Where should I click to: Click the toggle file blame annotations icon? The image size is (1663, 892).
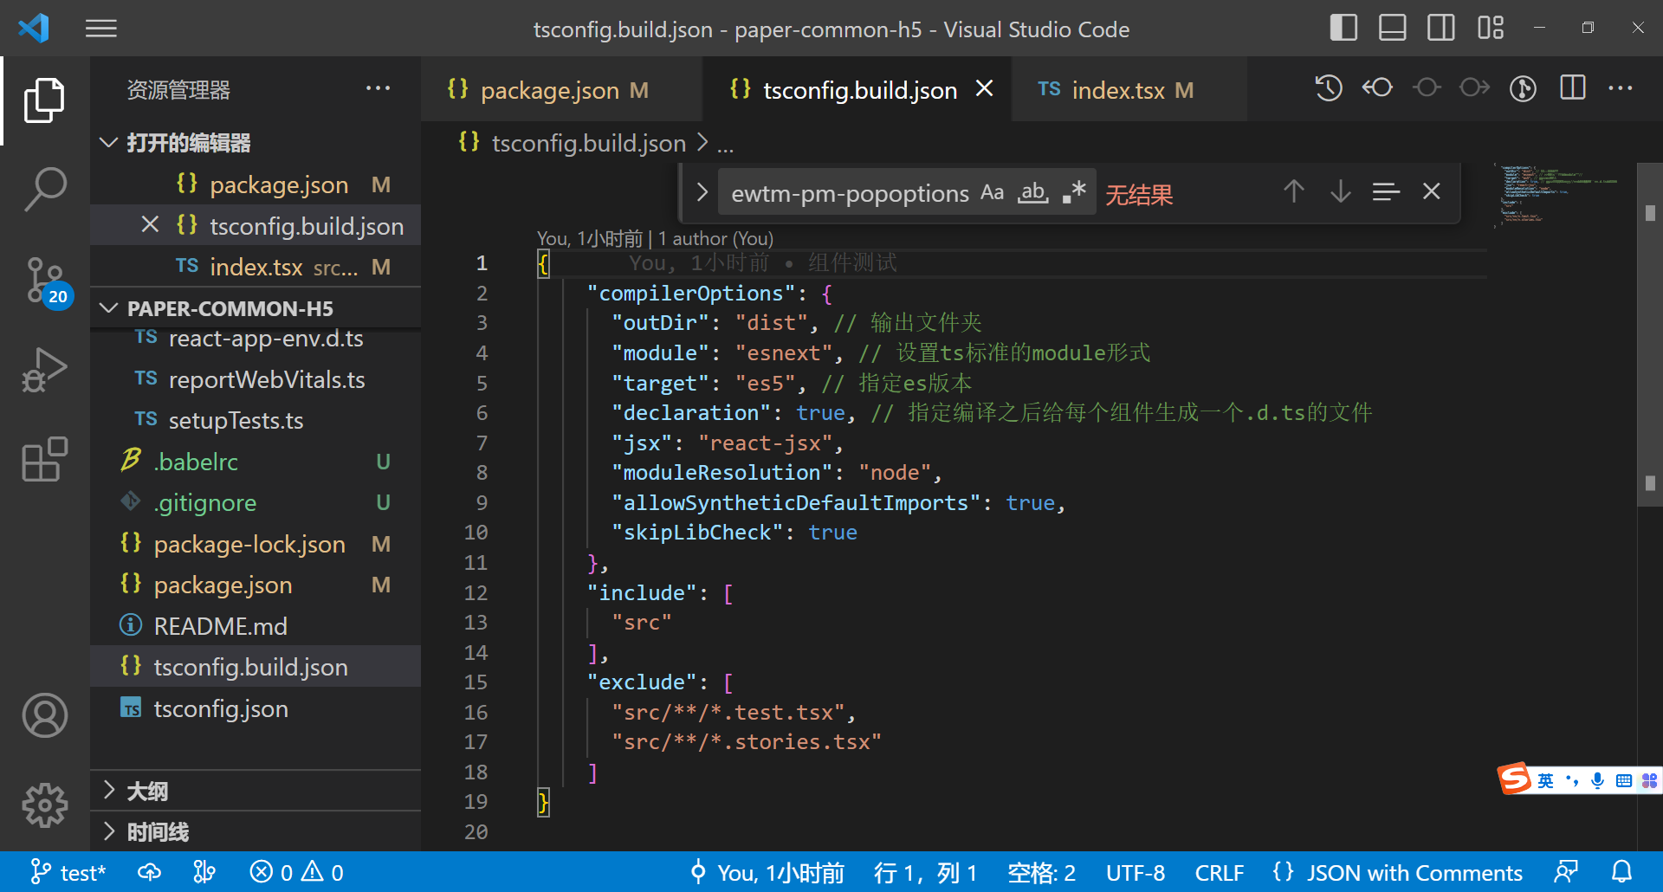click(x=1523, y=88)
